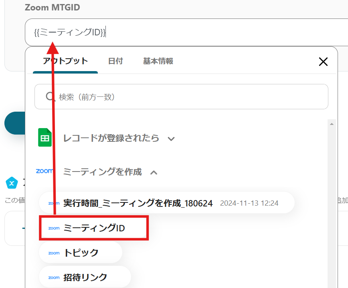This screenshot has width=348, height=288.
Task: Select the トピック output item
Action: click(x=81, y=253)
